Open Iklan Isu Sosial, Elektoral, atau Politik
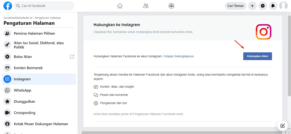This screenshot has height=134, width=291. [x=39, y=45]
